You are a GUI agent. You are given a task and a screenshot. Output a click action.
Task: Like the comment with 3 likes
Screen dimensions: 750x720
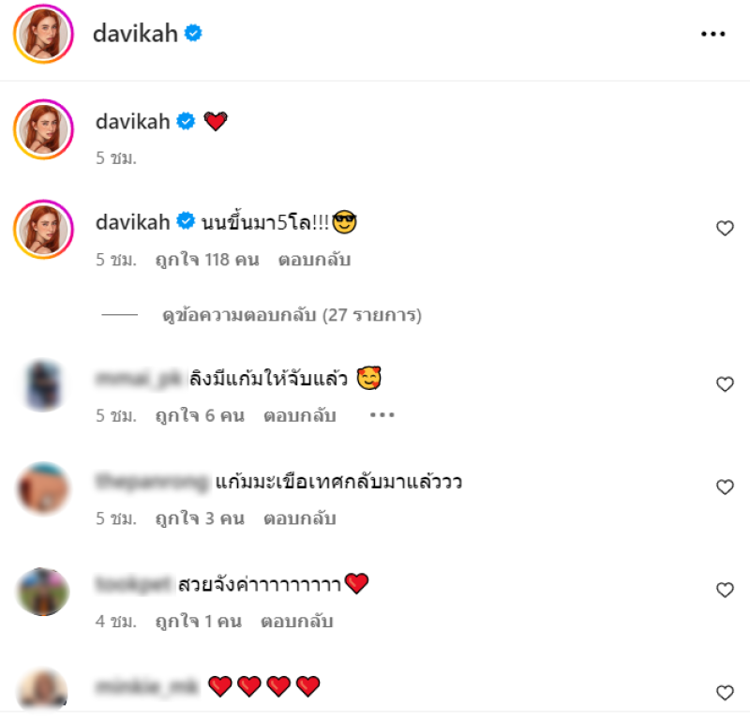click(725, 487)
